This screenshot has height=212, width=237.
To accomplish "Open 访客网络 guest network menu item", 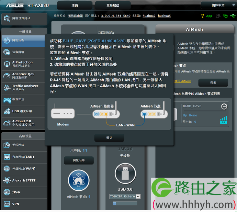I will coord(24,52).
